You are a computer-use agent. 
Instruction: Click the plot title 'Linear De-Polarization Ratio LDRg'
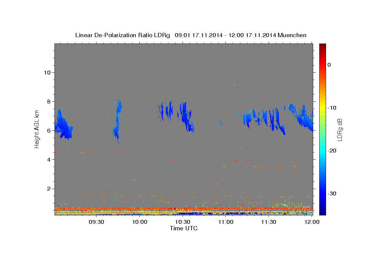pyautogui.click(x=123, y=35)
